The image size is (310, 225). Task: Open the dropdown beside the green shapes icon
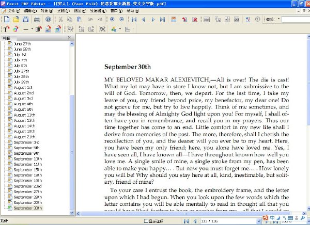(x=120, y=29)
